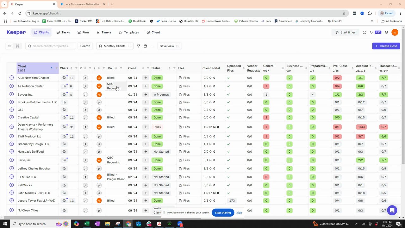
Task: Expand the Baycos Inc. row
Action: (11, 94)
